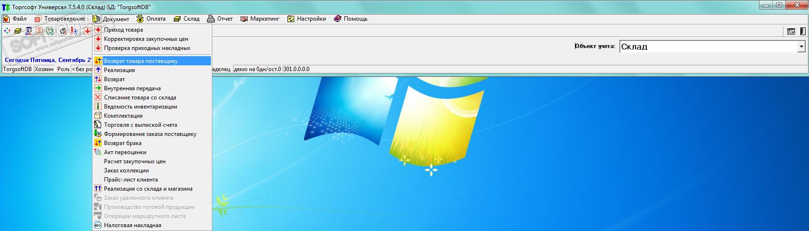The image size is (809, 231).
Task: Expand the Объект учета dropdown arrow
Action: point(801,47)
